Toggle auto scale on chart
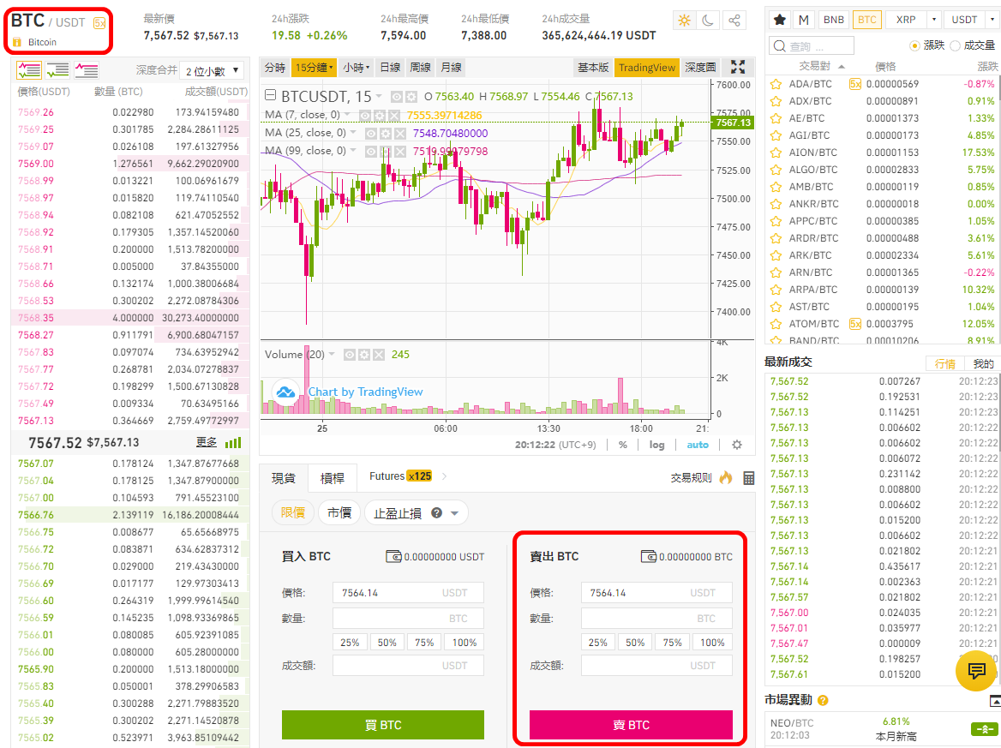The width and height of the screenshot is (1001, 748). coord(697,445)
